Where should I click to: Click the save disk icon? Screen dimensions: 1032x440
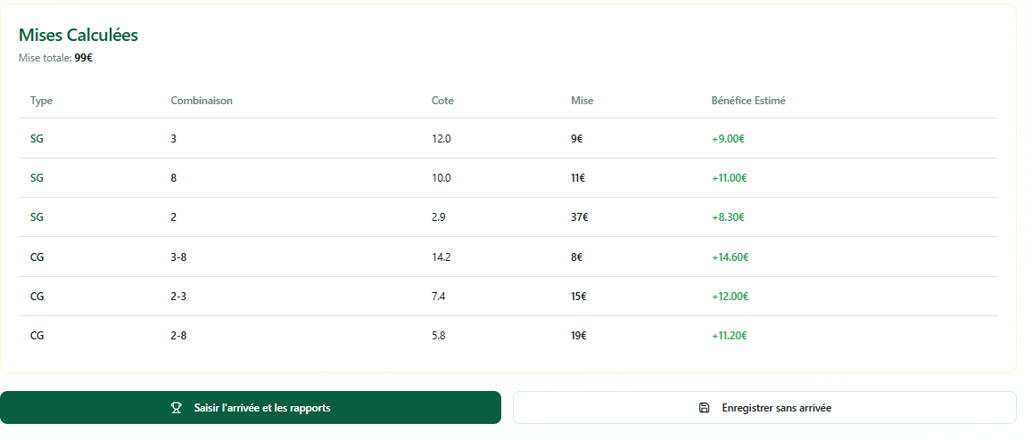(704, 408)
